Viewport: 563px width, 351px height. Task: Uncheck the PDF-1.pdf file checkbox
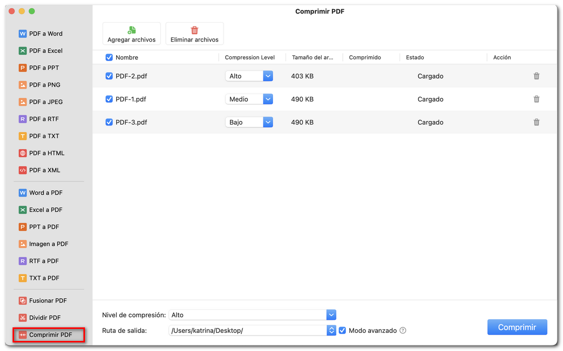tap(109, 99)
